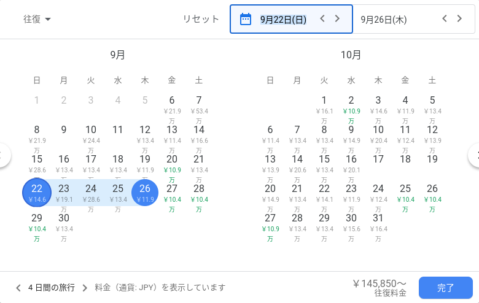Decrease trip length with left chevron
Screen dimensions: 479x303
coord(18,288)
